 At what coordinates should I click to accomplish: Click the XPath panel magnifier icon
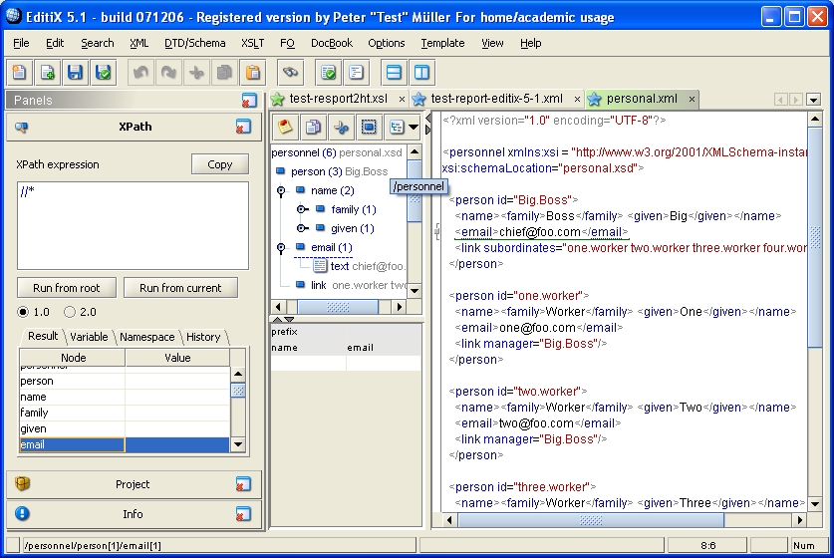21,128
